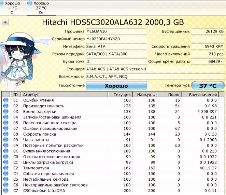Click the Буква тома field D:
This screenshot has height=195, width=226.
[116, 61]
